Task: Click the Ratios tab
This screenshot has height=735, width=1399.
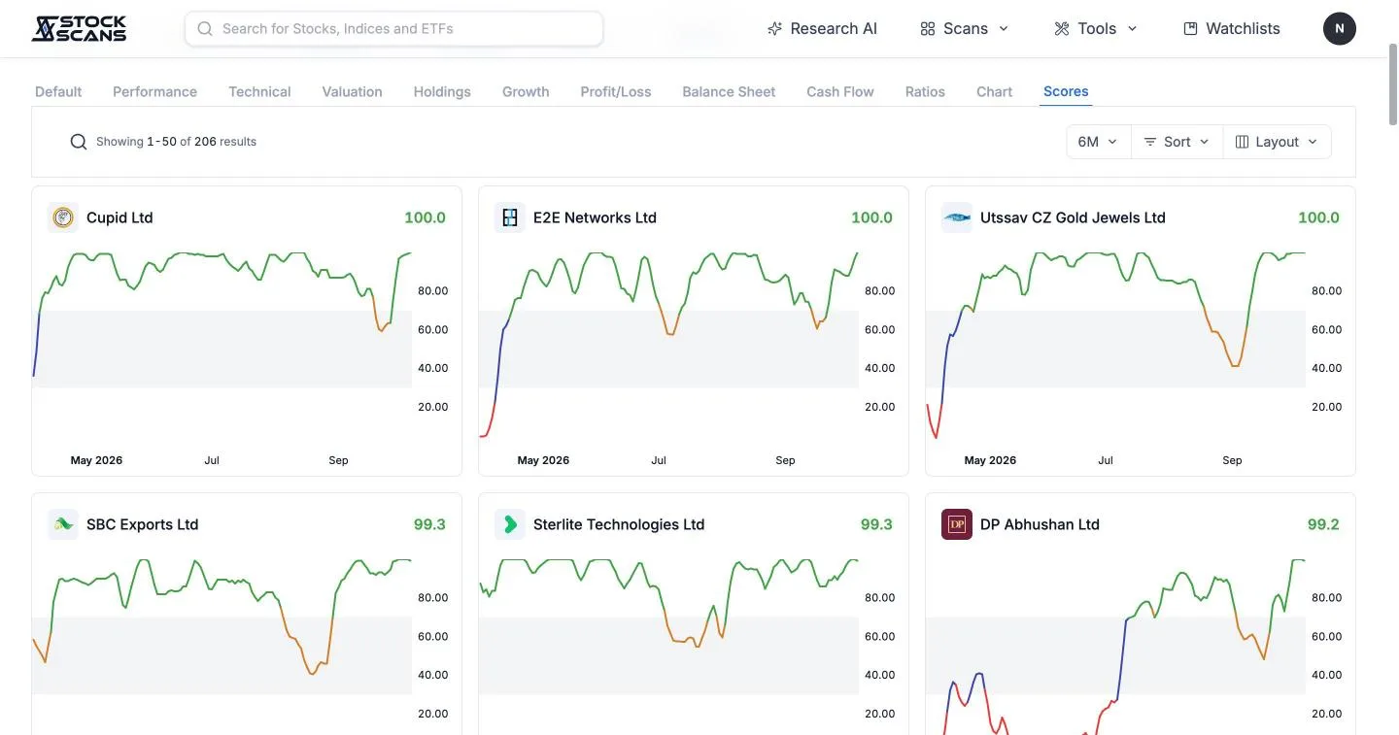Action: 925,91
